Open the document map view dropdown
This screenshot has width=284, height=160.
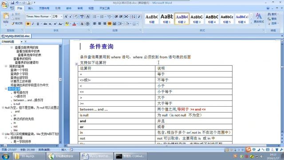tap(22, 42)
